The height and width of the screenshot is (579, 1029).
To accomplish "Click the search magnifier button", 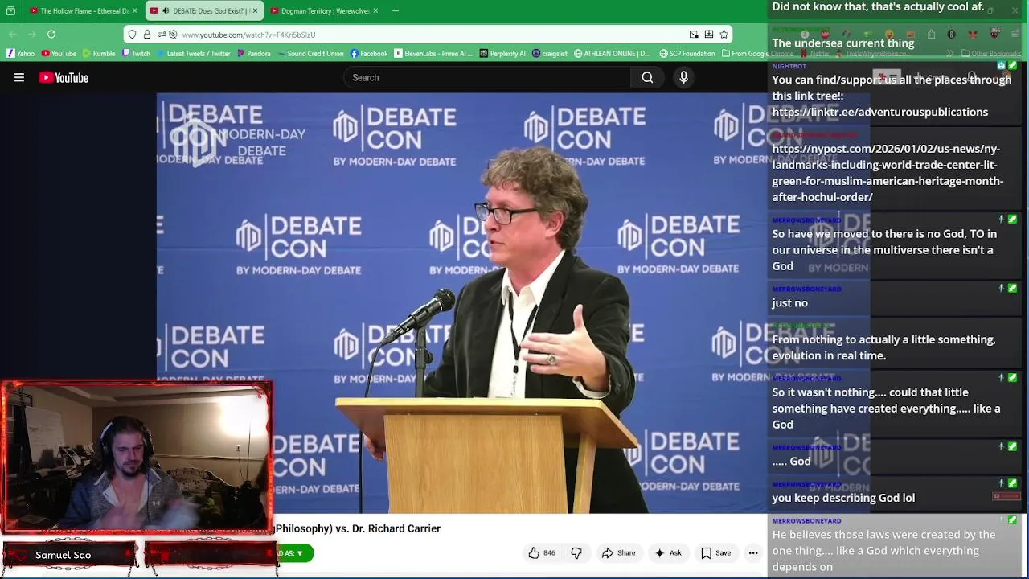I will click(647, 78).
